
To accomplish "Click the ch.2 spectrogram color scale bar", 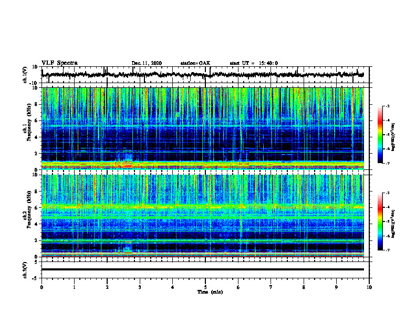I will [380, 222].
